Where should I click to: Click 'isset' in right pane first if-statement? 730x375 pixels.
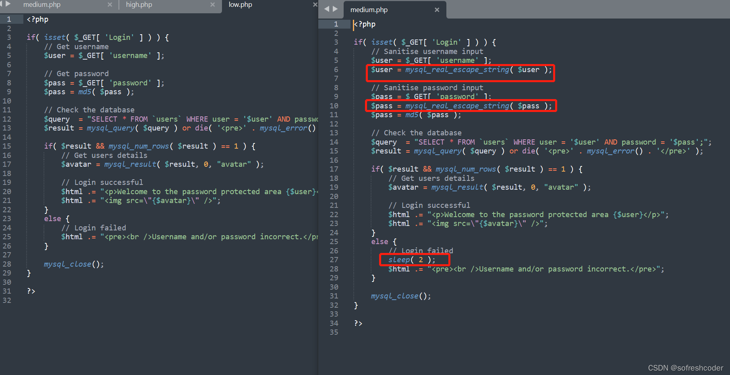[382, 42]
